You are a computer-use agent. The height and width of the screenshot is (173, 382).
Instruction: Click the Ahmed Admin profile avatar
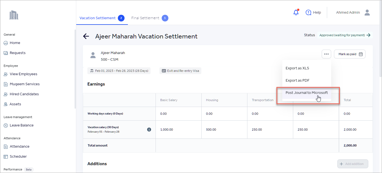[x=367, y=13]
